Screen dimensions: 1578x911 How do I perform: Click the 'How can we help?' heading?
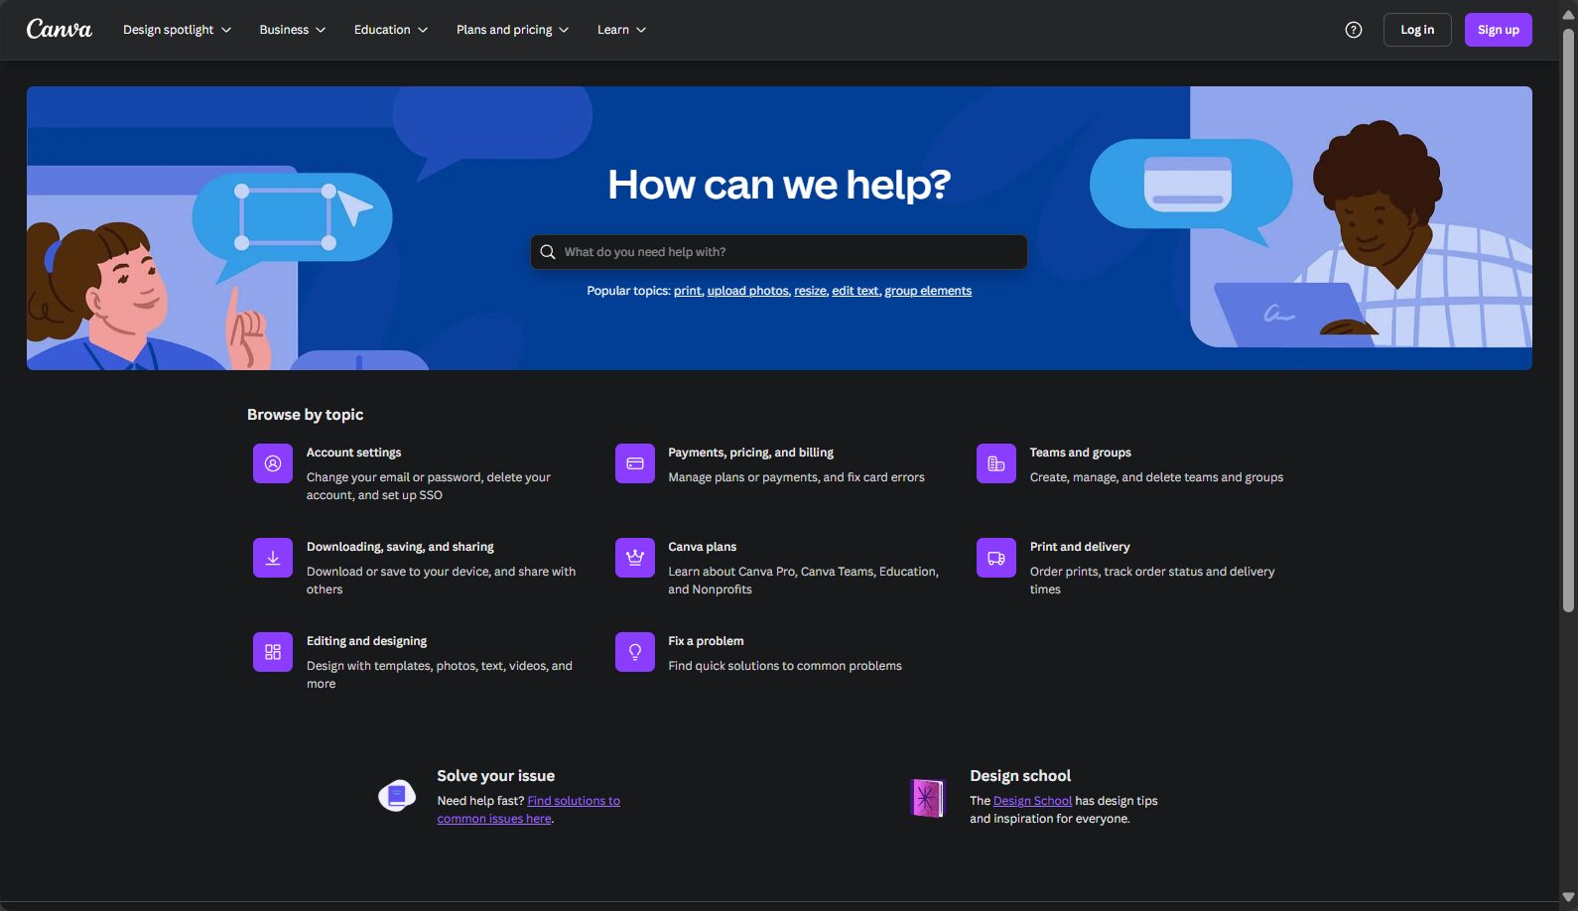point(779,185)
